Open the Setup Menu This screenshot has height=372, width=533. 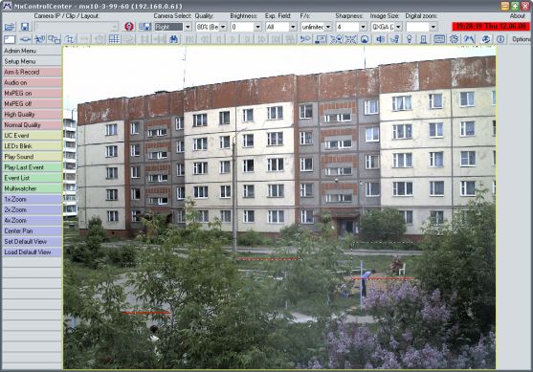32,61
